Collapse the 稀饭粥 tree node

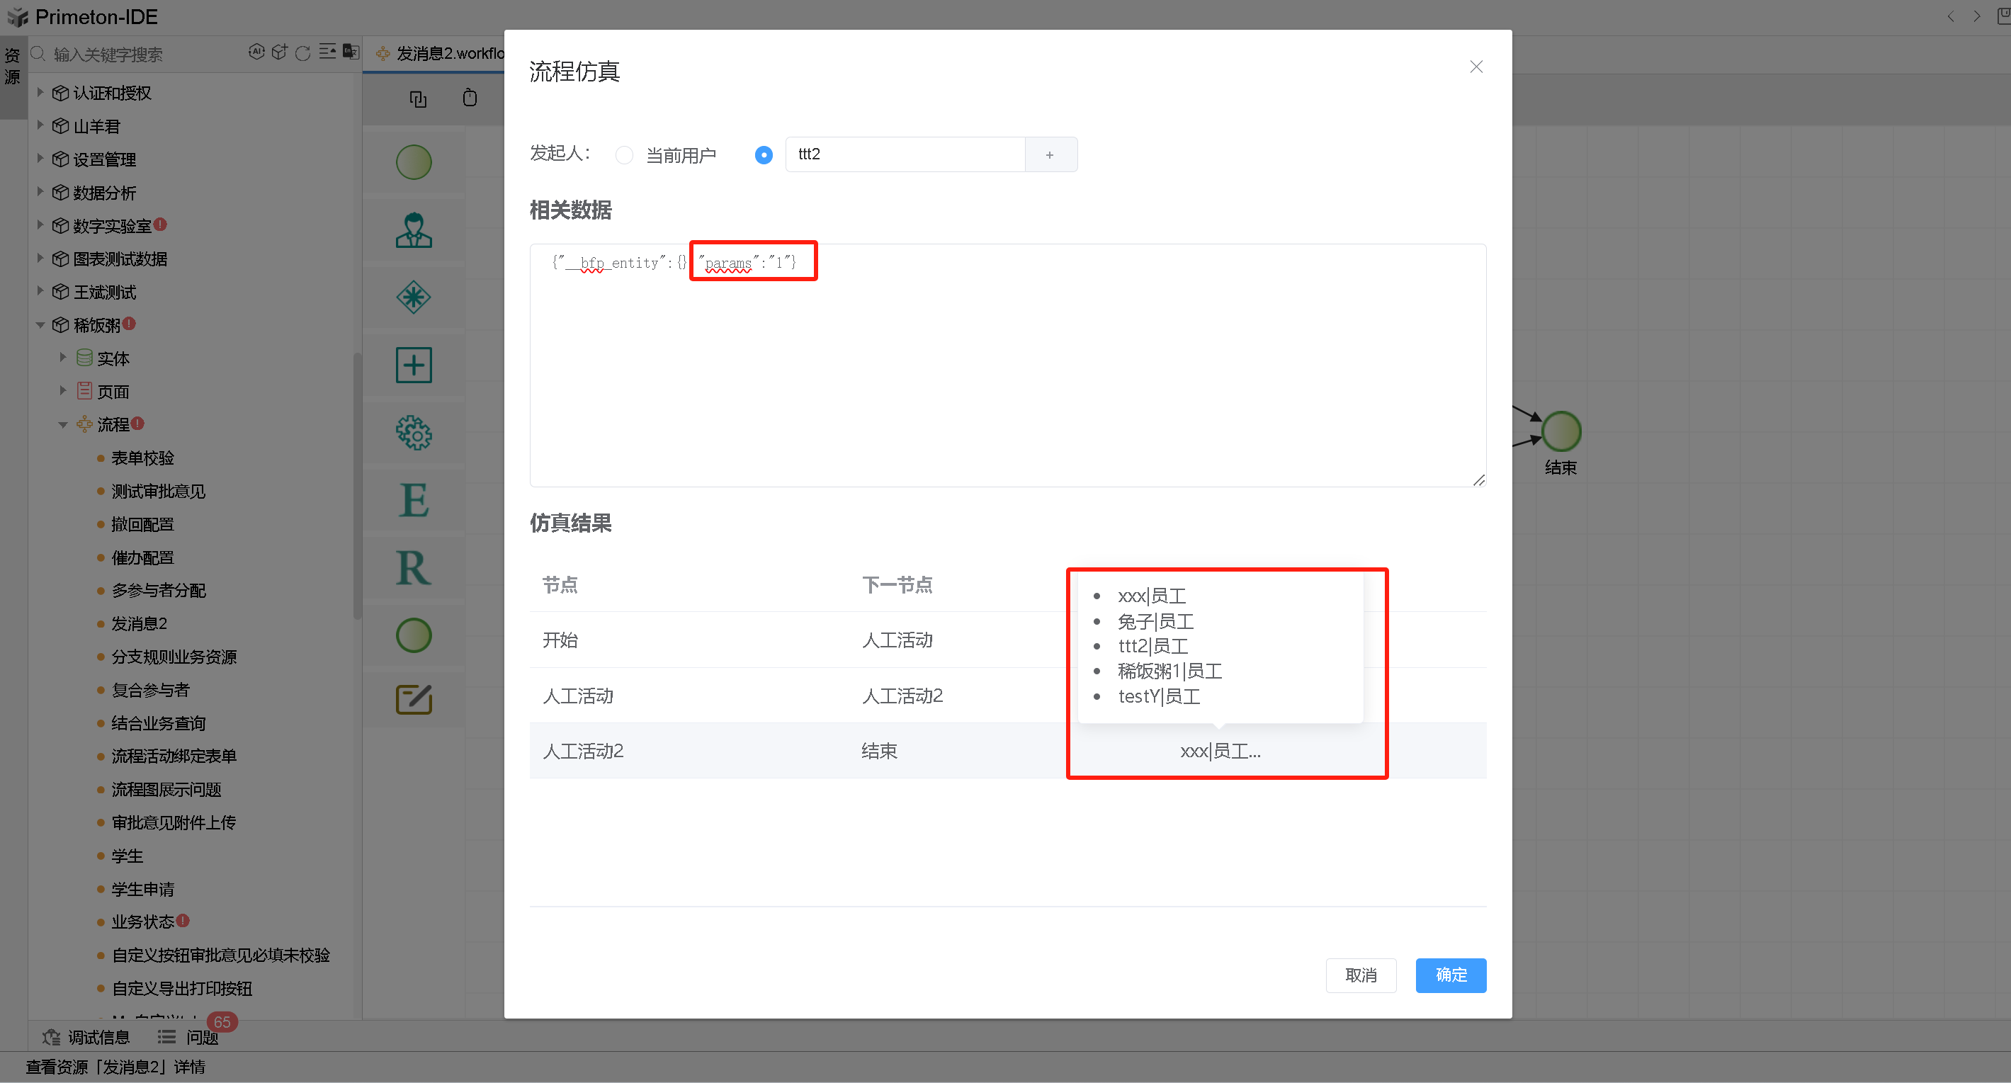tap(40, 325)
